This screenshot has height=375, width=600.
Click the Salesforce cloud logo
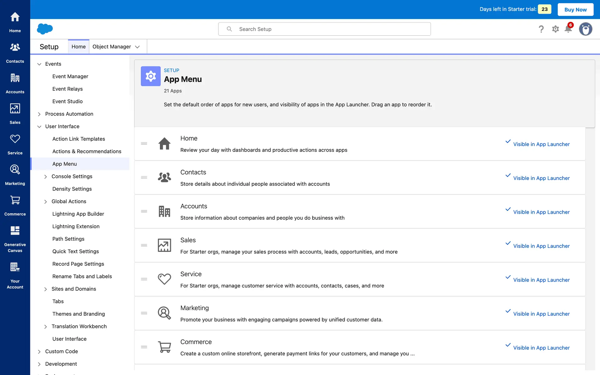pos(45,29)
